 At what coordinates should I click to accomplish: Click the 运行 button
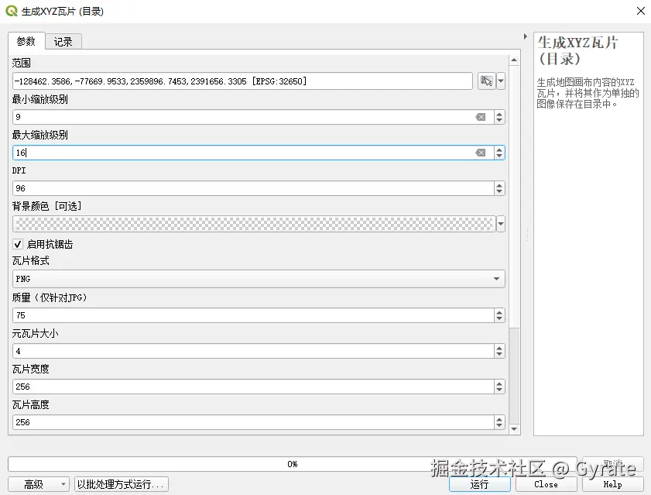click(x=479, y=485)
